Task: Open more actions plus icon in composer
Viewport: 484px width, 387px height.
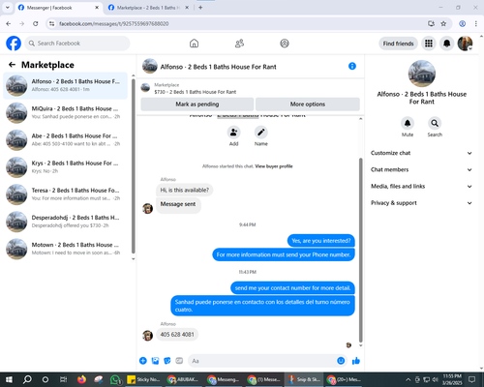Action: [x=143, y=361]
